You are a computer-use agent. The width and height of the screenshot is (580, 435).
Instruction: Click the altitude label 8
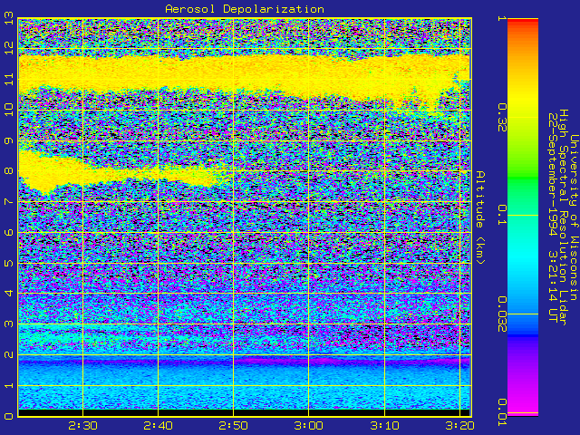9,171
